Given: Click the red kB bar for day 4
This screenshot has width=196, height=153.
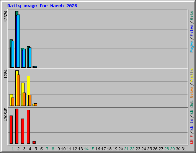Looking at the screenshot, I should 28,127.
